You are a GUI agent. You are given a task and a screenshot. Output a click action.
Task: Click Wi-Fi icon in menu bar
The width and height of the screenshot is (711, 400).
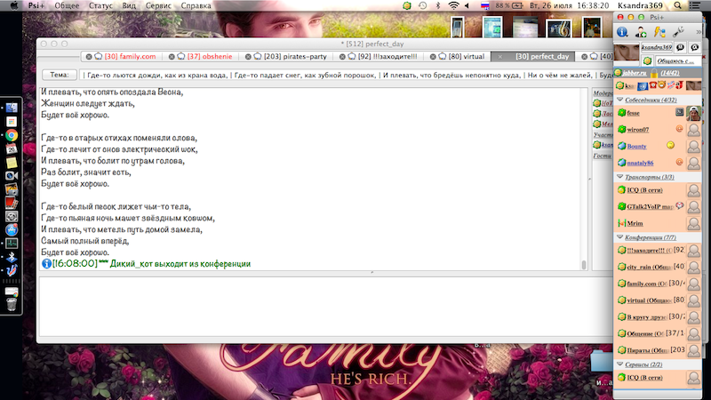pyautogui.click(x=453, y=5)
